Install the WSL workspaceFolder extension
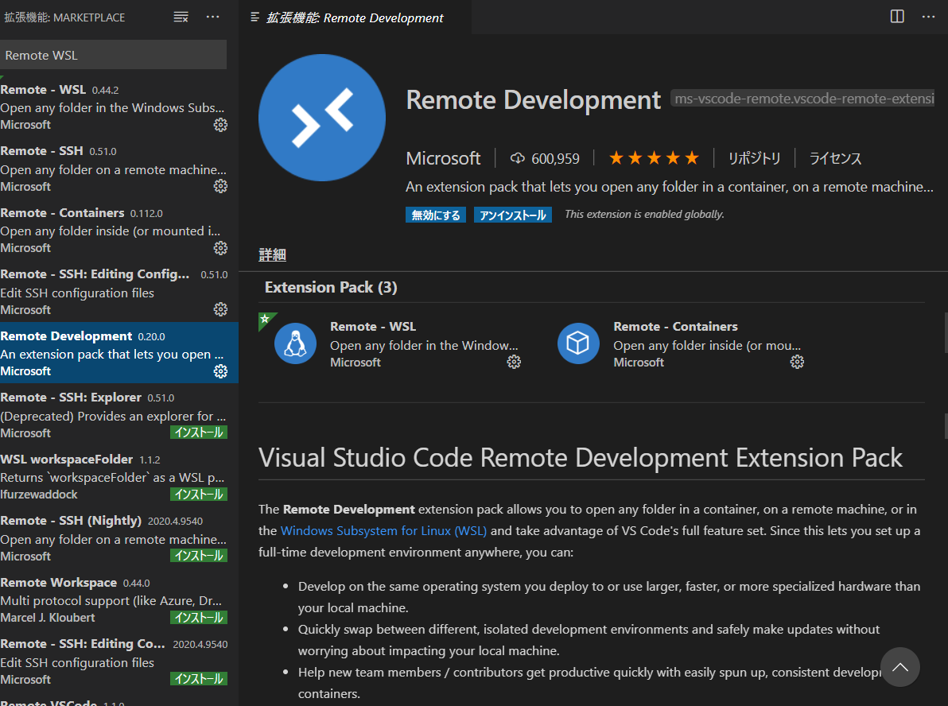 (x=199, y=495)
